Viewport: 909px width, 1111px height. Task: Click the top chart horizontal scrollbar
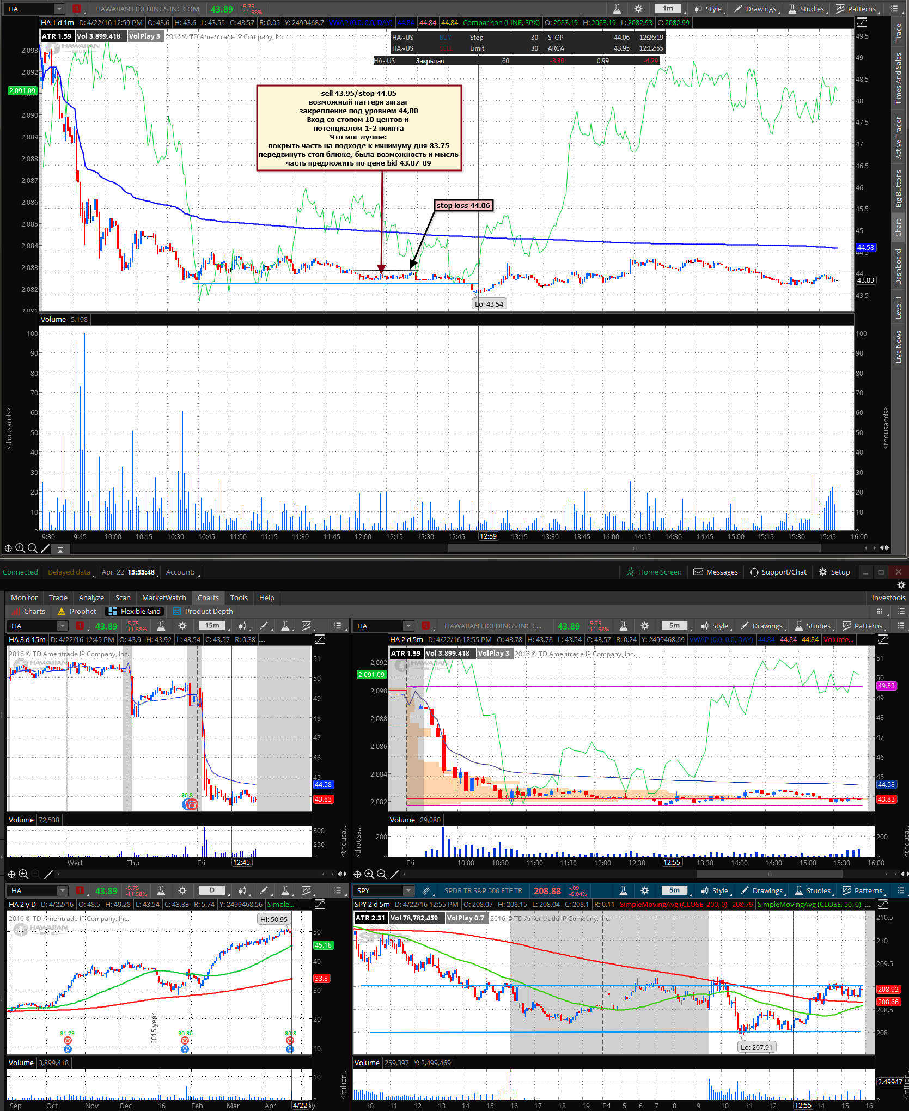pyautogui.click(x=634, y=548)
